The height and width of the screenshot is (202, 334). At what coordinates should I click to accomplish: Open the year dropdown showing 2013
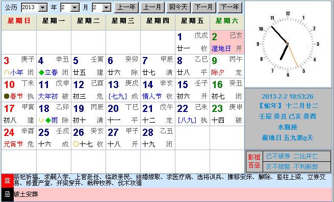(43, 8)
